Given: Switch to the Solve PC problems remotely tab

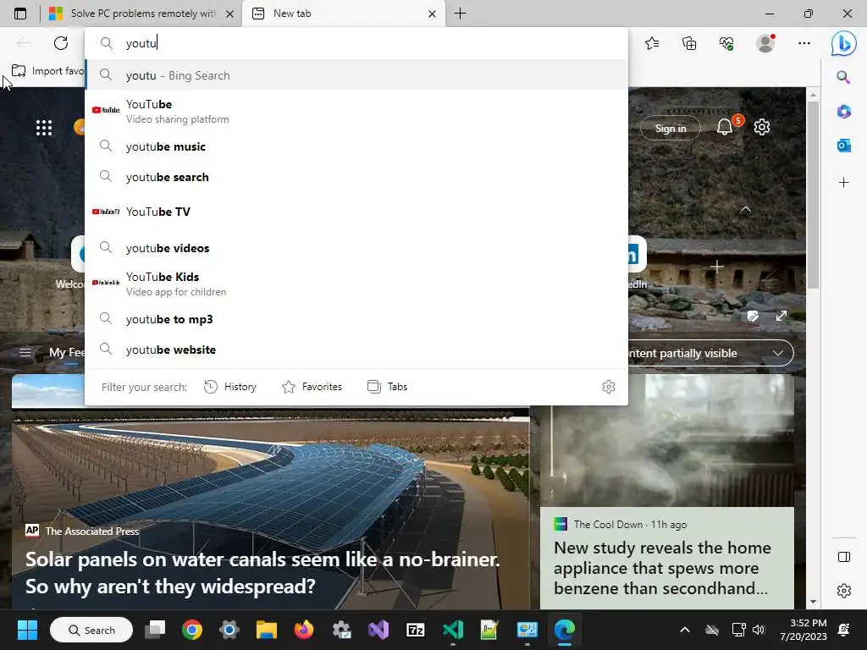Looking at the screenshot, I should (x=141, y=14).
